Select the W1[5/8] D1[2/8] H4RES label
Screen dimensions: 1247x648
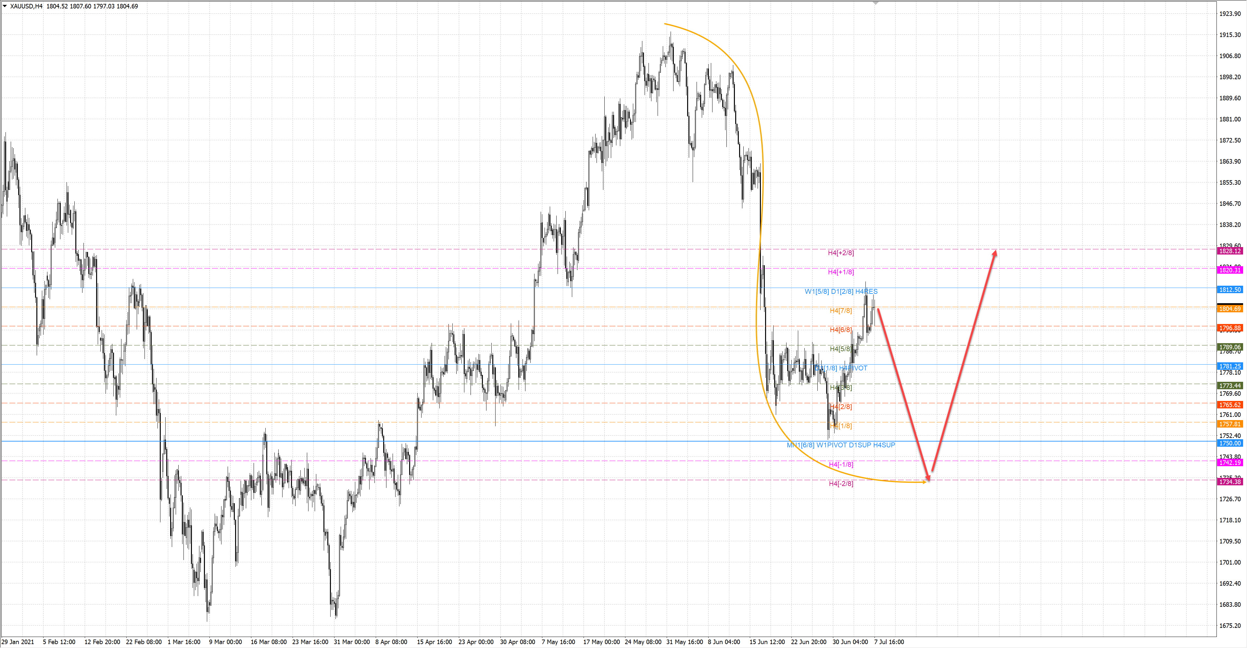click(841, 291)
